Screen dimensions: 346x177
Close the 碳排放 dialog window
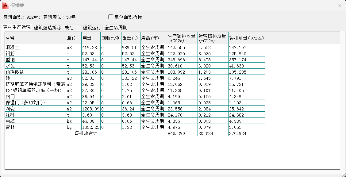(340, 6)
